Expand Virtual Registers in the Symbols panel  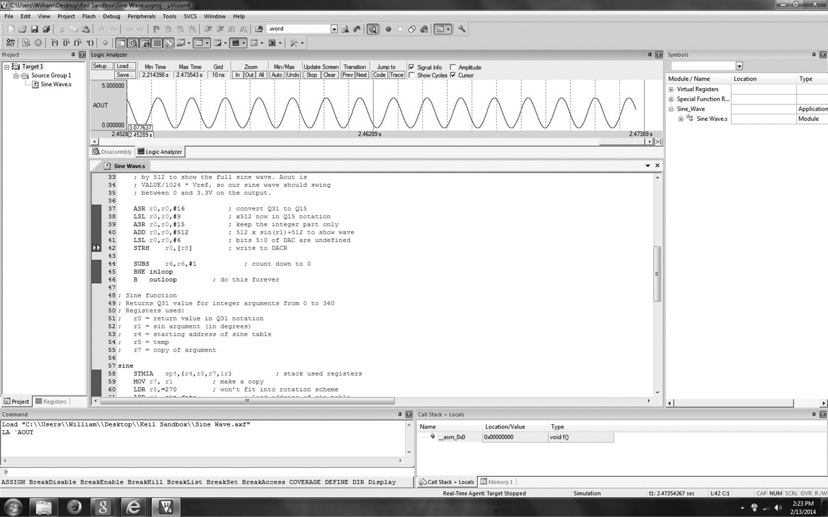point(671,89)
